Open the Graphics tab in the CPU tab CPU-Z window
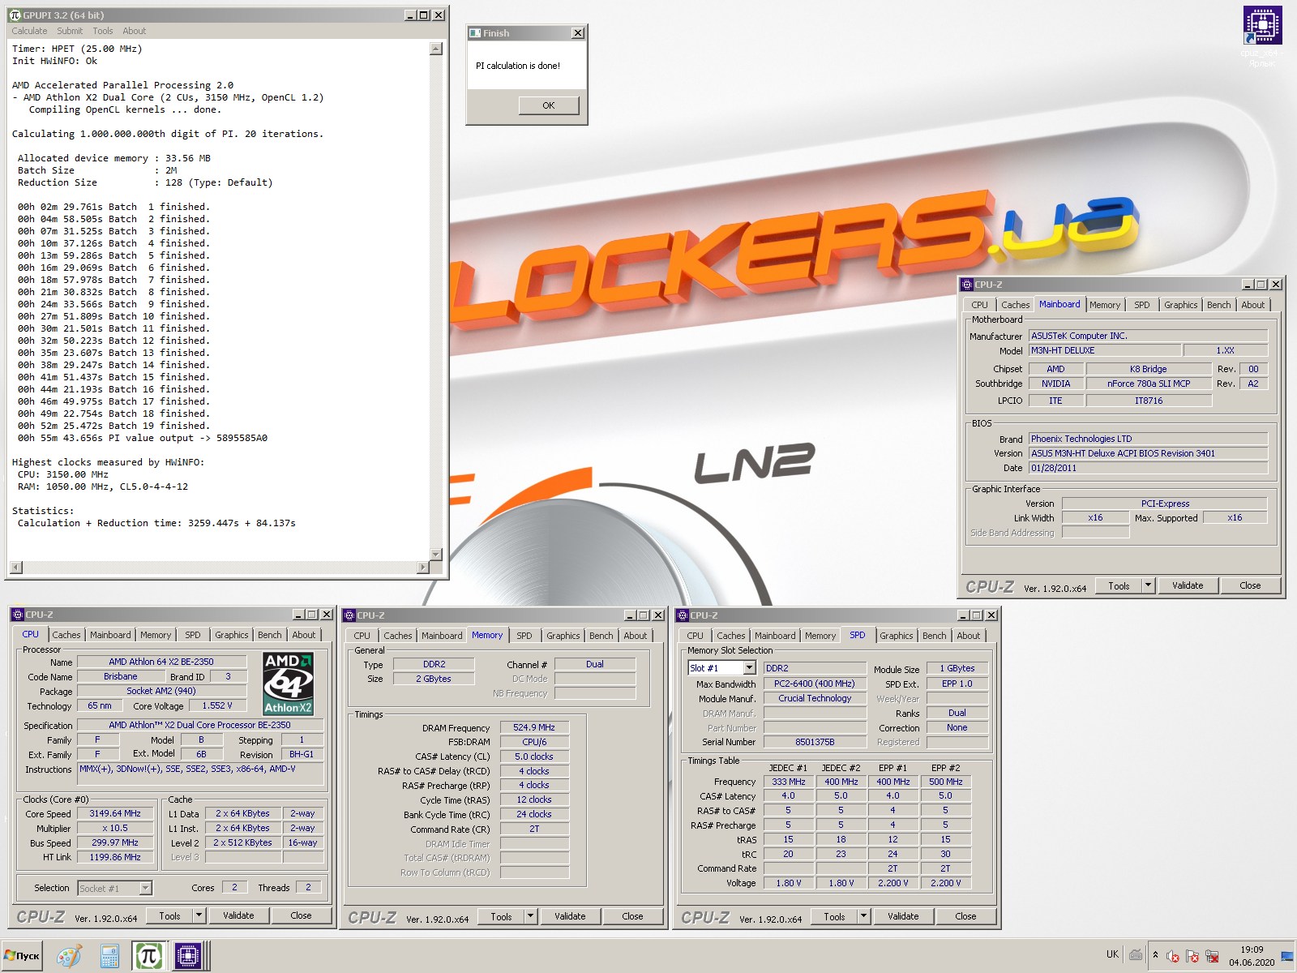 click(231, 635)
